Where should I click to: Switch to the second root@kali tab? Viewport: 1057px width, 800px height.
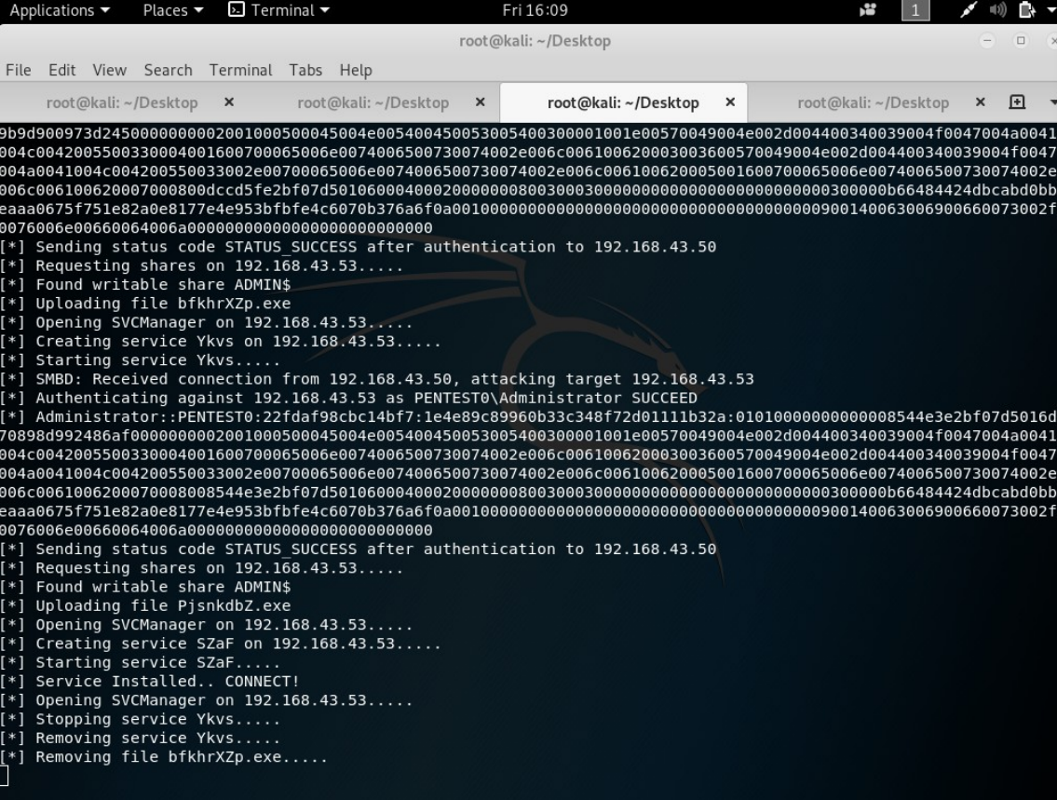pyautogui.click(x=373, y=102)
